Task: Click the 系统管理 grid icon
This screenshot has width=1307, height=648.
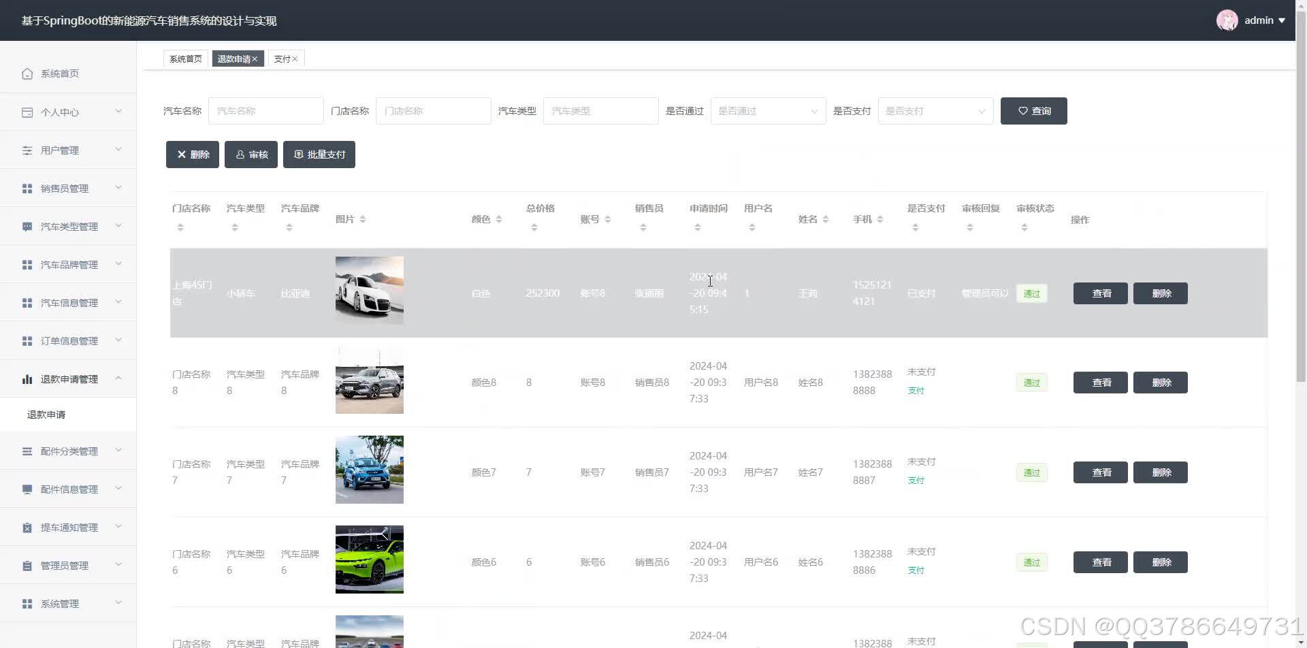Action: tap(27, 604)
